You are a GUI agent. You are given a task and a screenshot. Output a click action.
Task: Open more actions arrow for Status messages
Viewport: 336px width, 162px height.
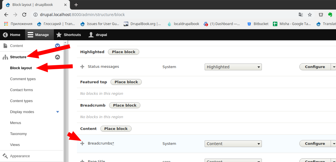click(x=334, y=67)
